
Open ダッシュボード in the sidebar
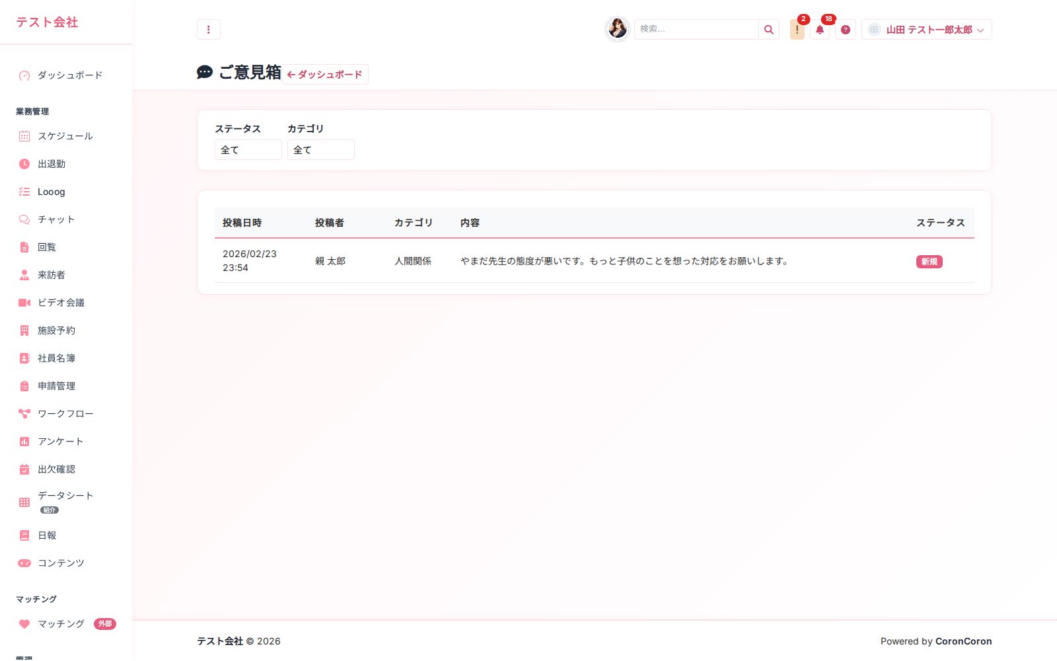click(x=66, y=75)
